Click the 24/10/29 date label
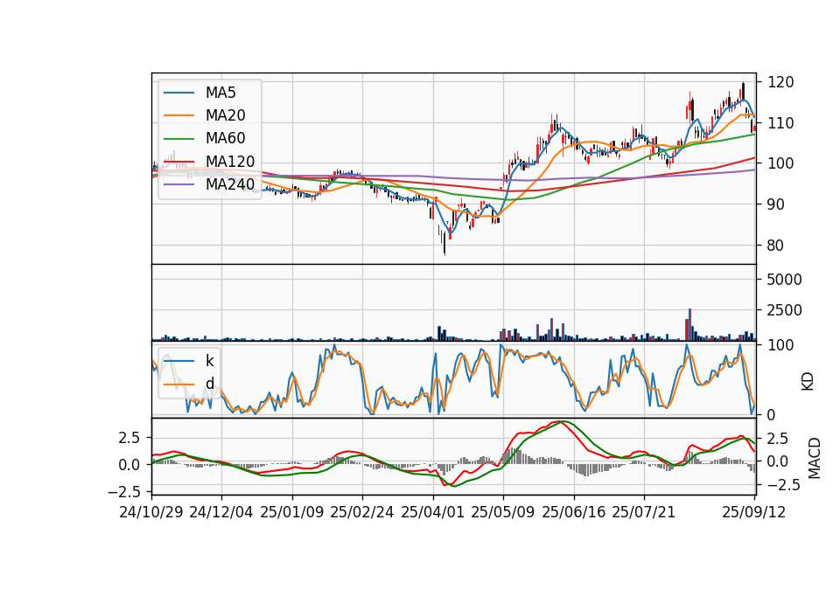840x603 pixels. [151, 512]
